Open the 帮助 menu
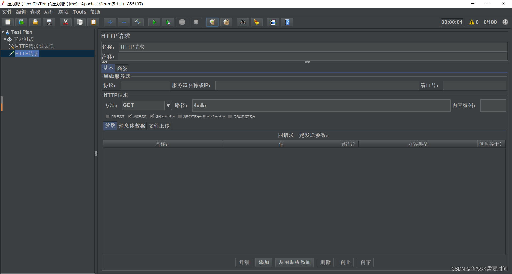The height and width of the screenshot is (274, 512). [x=95, y=12]
